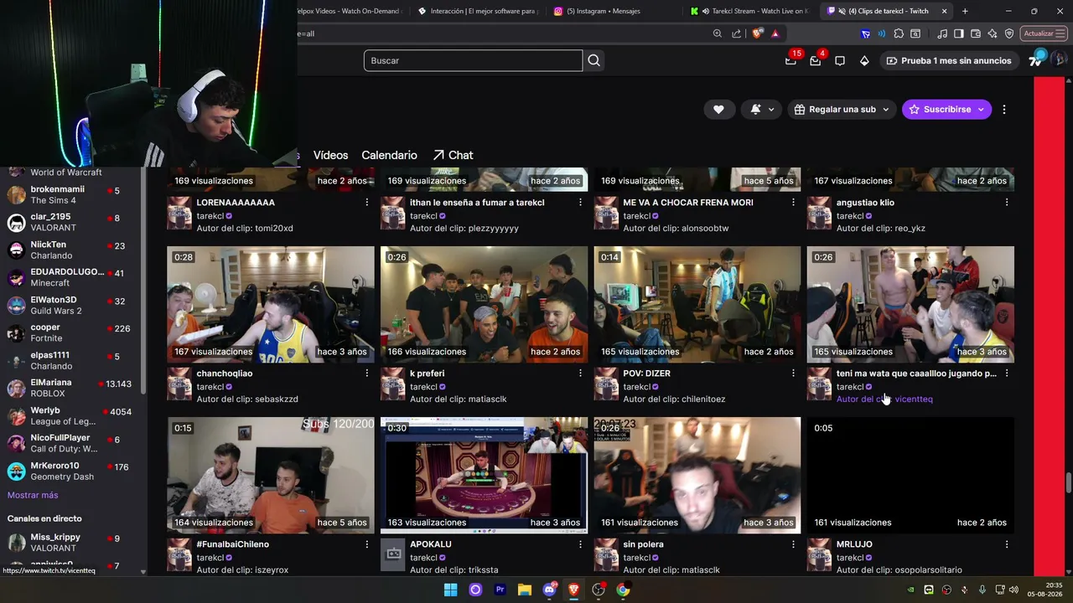Open clip author link chilenitoez

pyautogui.click(x=703, y=399)
